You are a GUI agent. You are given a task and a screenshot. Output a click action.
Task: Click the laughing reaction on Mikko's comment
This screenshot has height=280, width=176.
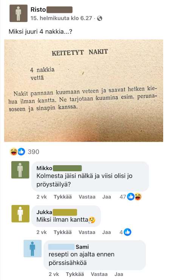coord(138,197)
